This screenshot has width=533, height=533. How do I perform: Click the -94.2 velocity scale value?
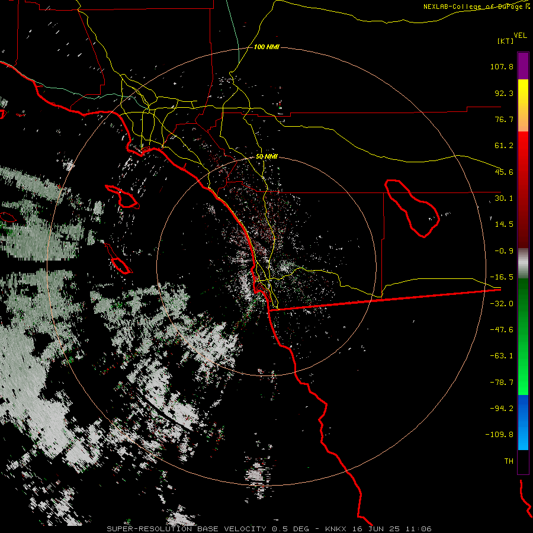click(502, 409)
